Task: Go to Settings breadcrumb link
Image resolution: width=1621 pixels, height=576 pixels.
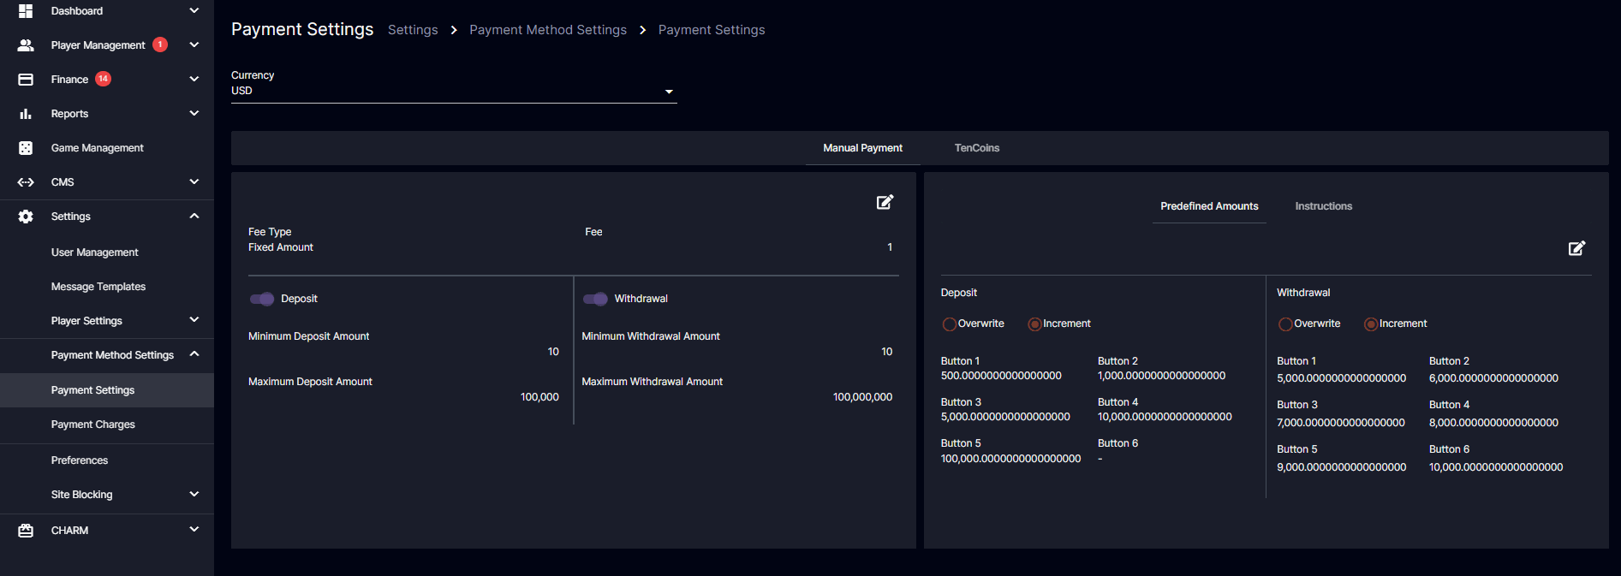Action: tap(413, 30)
